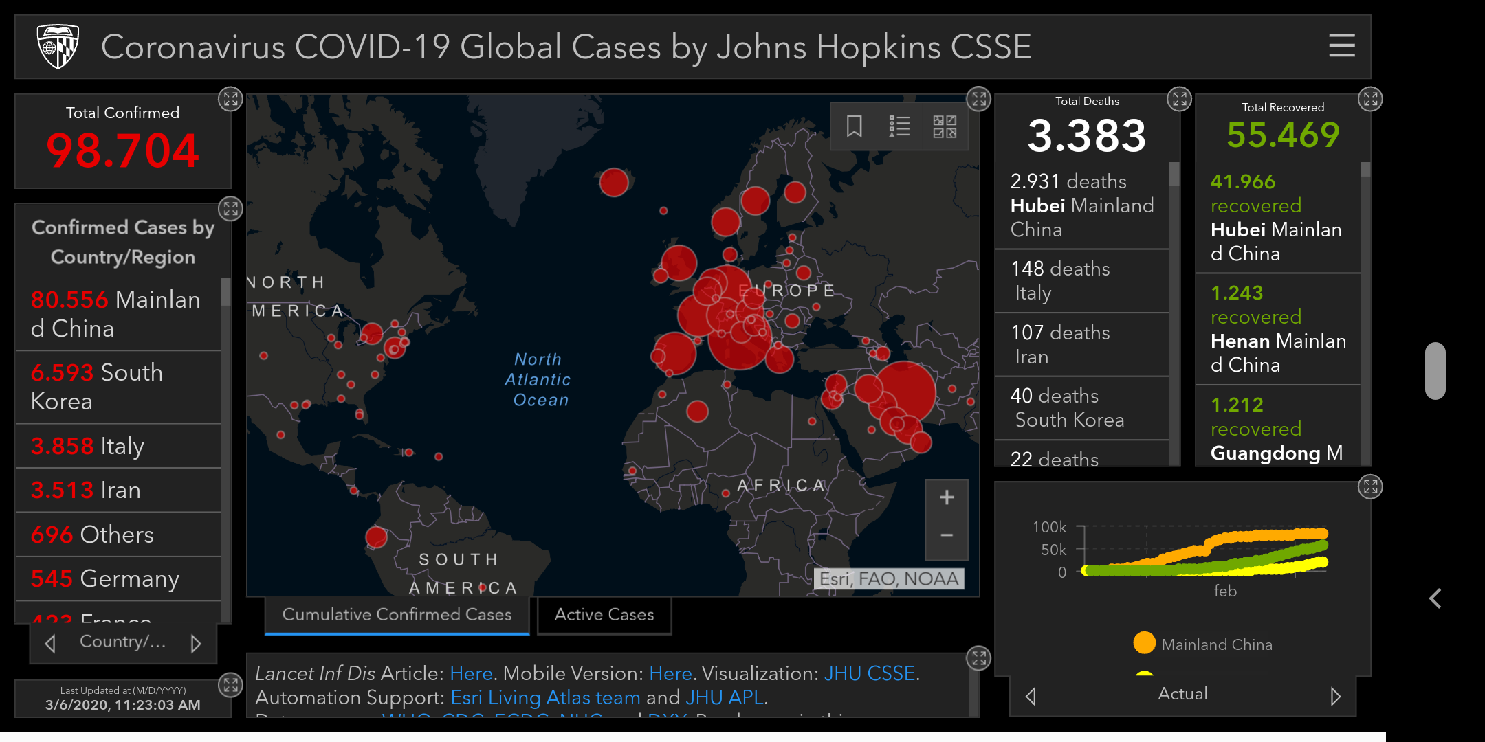
Task: Click the article panel scrollbar
Action: tap(973, 684)
